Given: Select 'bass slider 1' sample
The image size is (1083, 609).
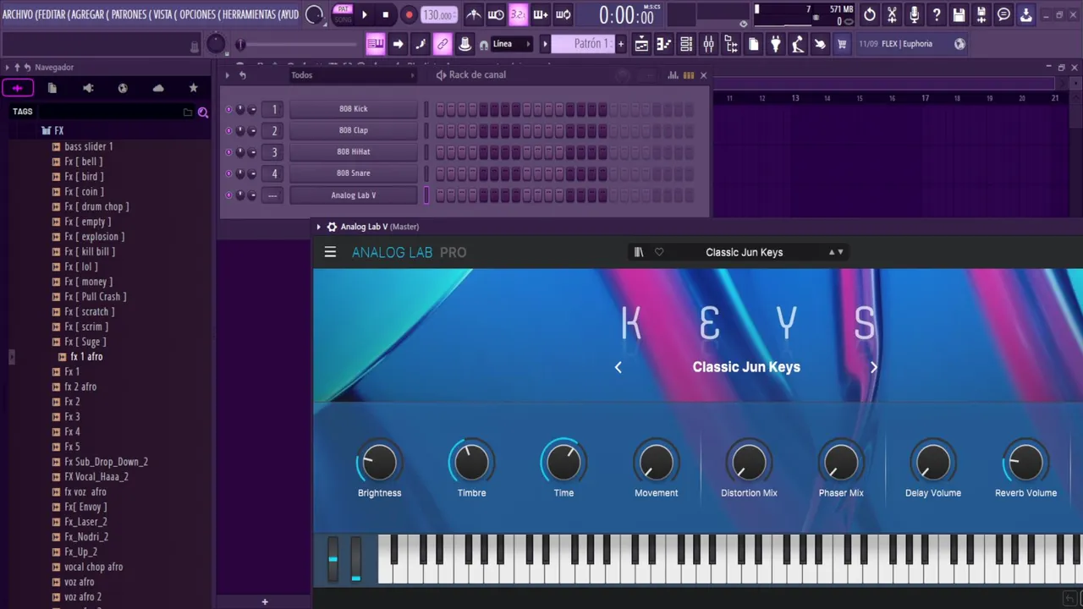Looking at the screenshot, I should click(x=89, y=146).
